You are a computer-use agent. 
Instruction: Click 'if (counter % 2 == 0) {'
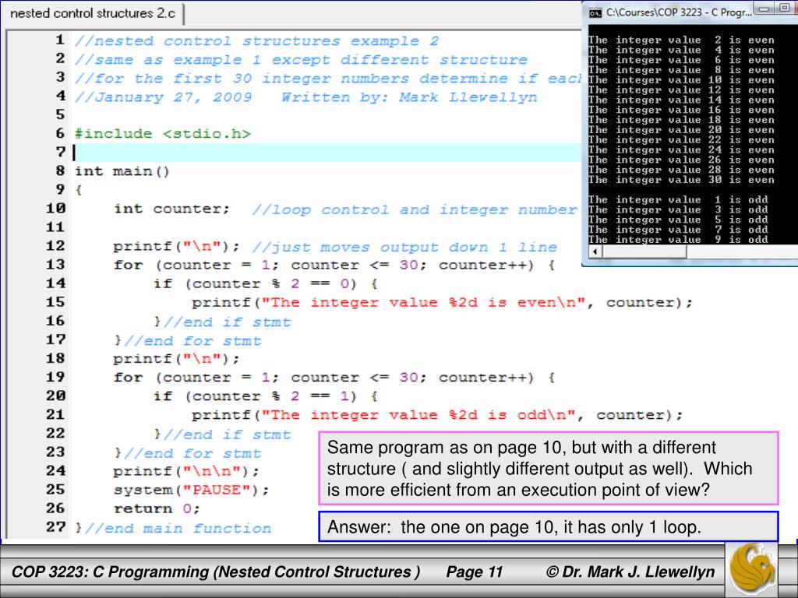[266, 283]
